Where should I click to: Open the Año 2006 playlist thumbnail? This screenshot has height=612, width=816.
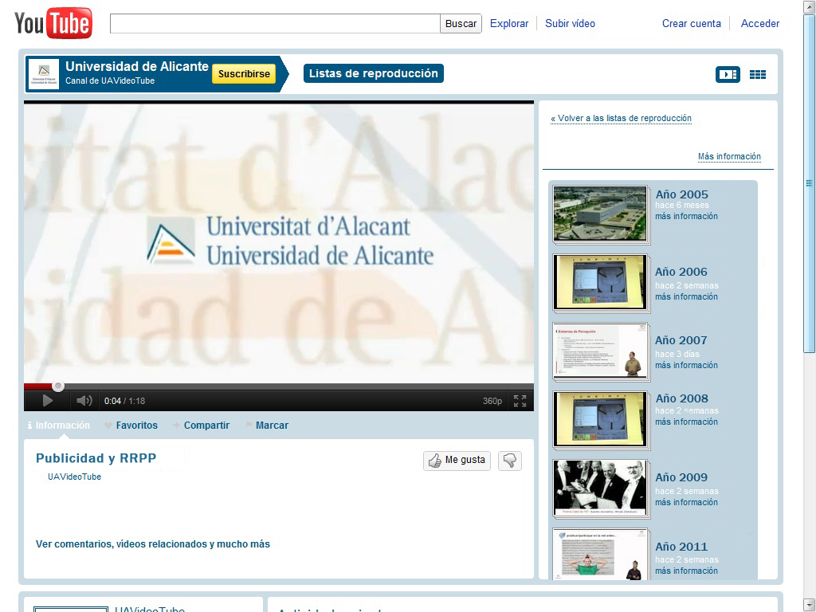coord(601,283)
